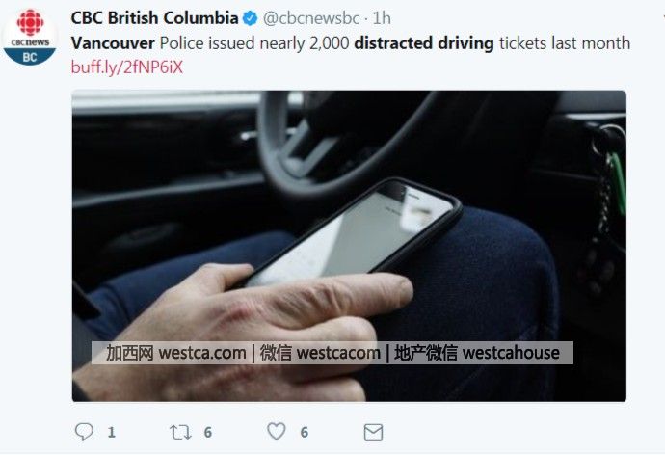View the retweet count next to arrows
Image resolution: width=665 pixels, height=455 pixels.
click(208, 432)
